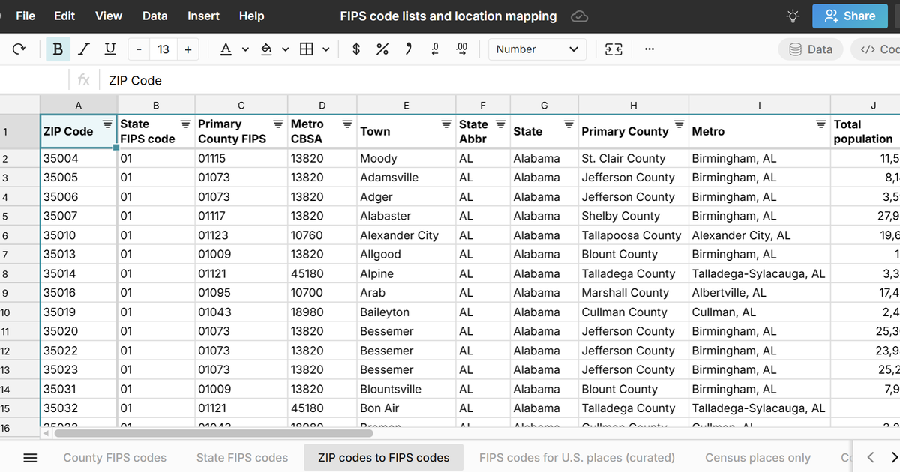Increase decimal places icon
The width and height of the screenshot is (900, 472).
click(x=461, y=49)
